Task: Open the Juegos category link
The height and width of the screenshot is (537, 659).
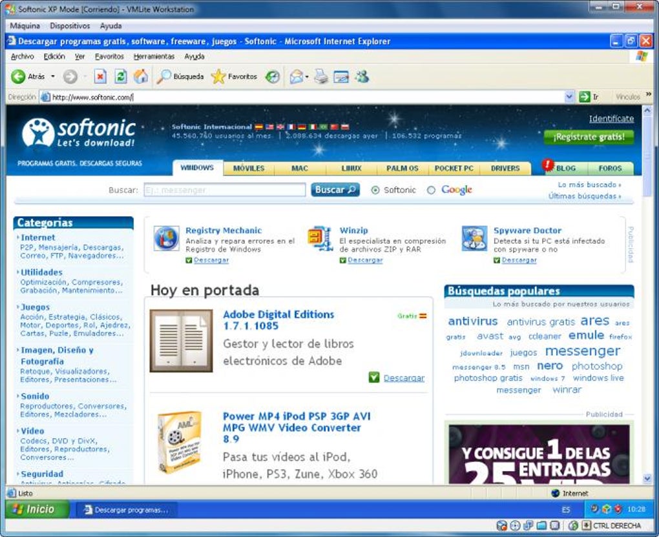Action: point(36,307)
